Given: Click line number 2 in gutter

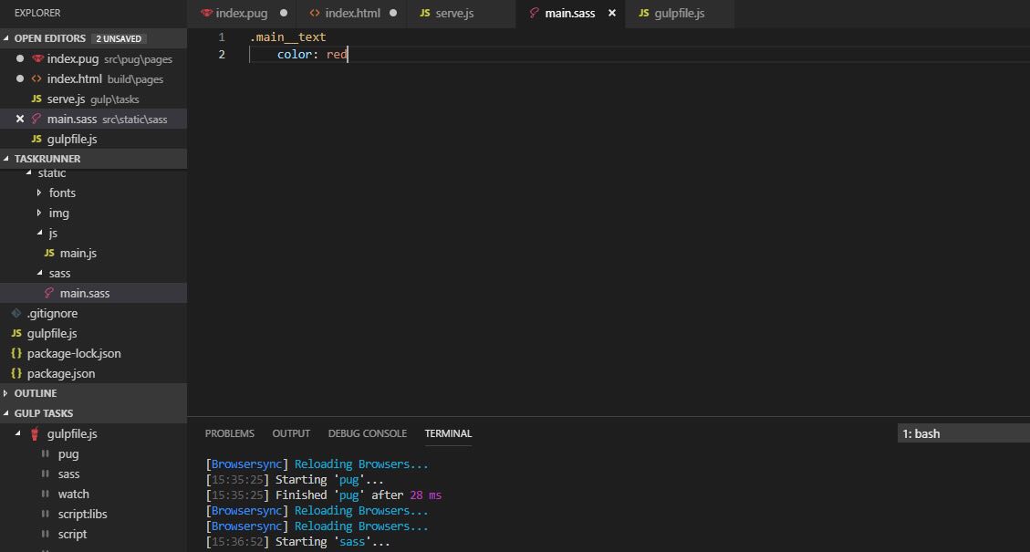Looking at the screenshot, I should (222, 55).
